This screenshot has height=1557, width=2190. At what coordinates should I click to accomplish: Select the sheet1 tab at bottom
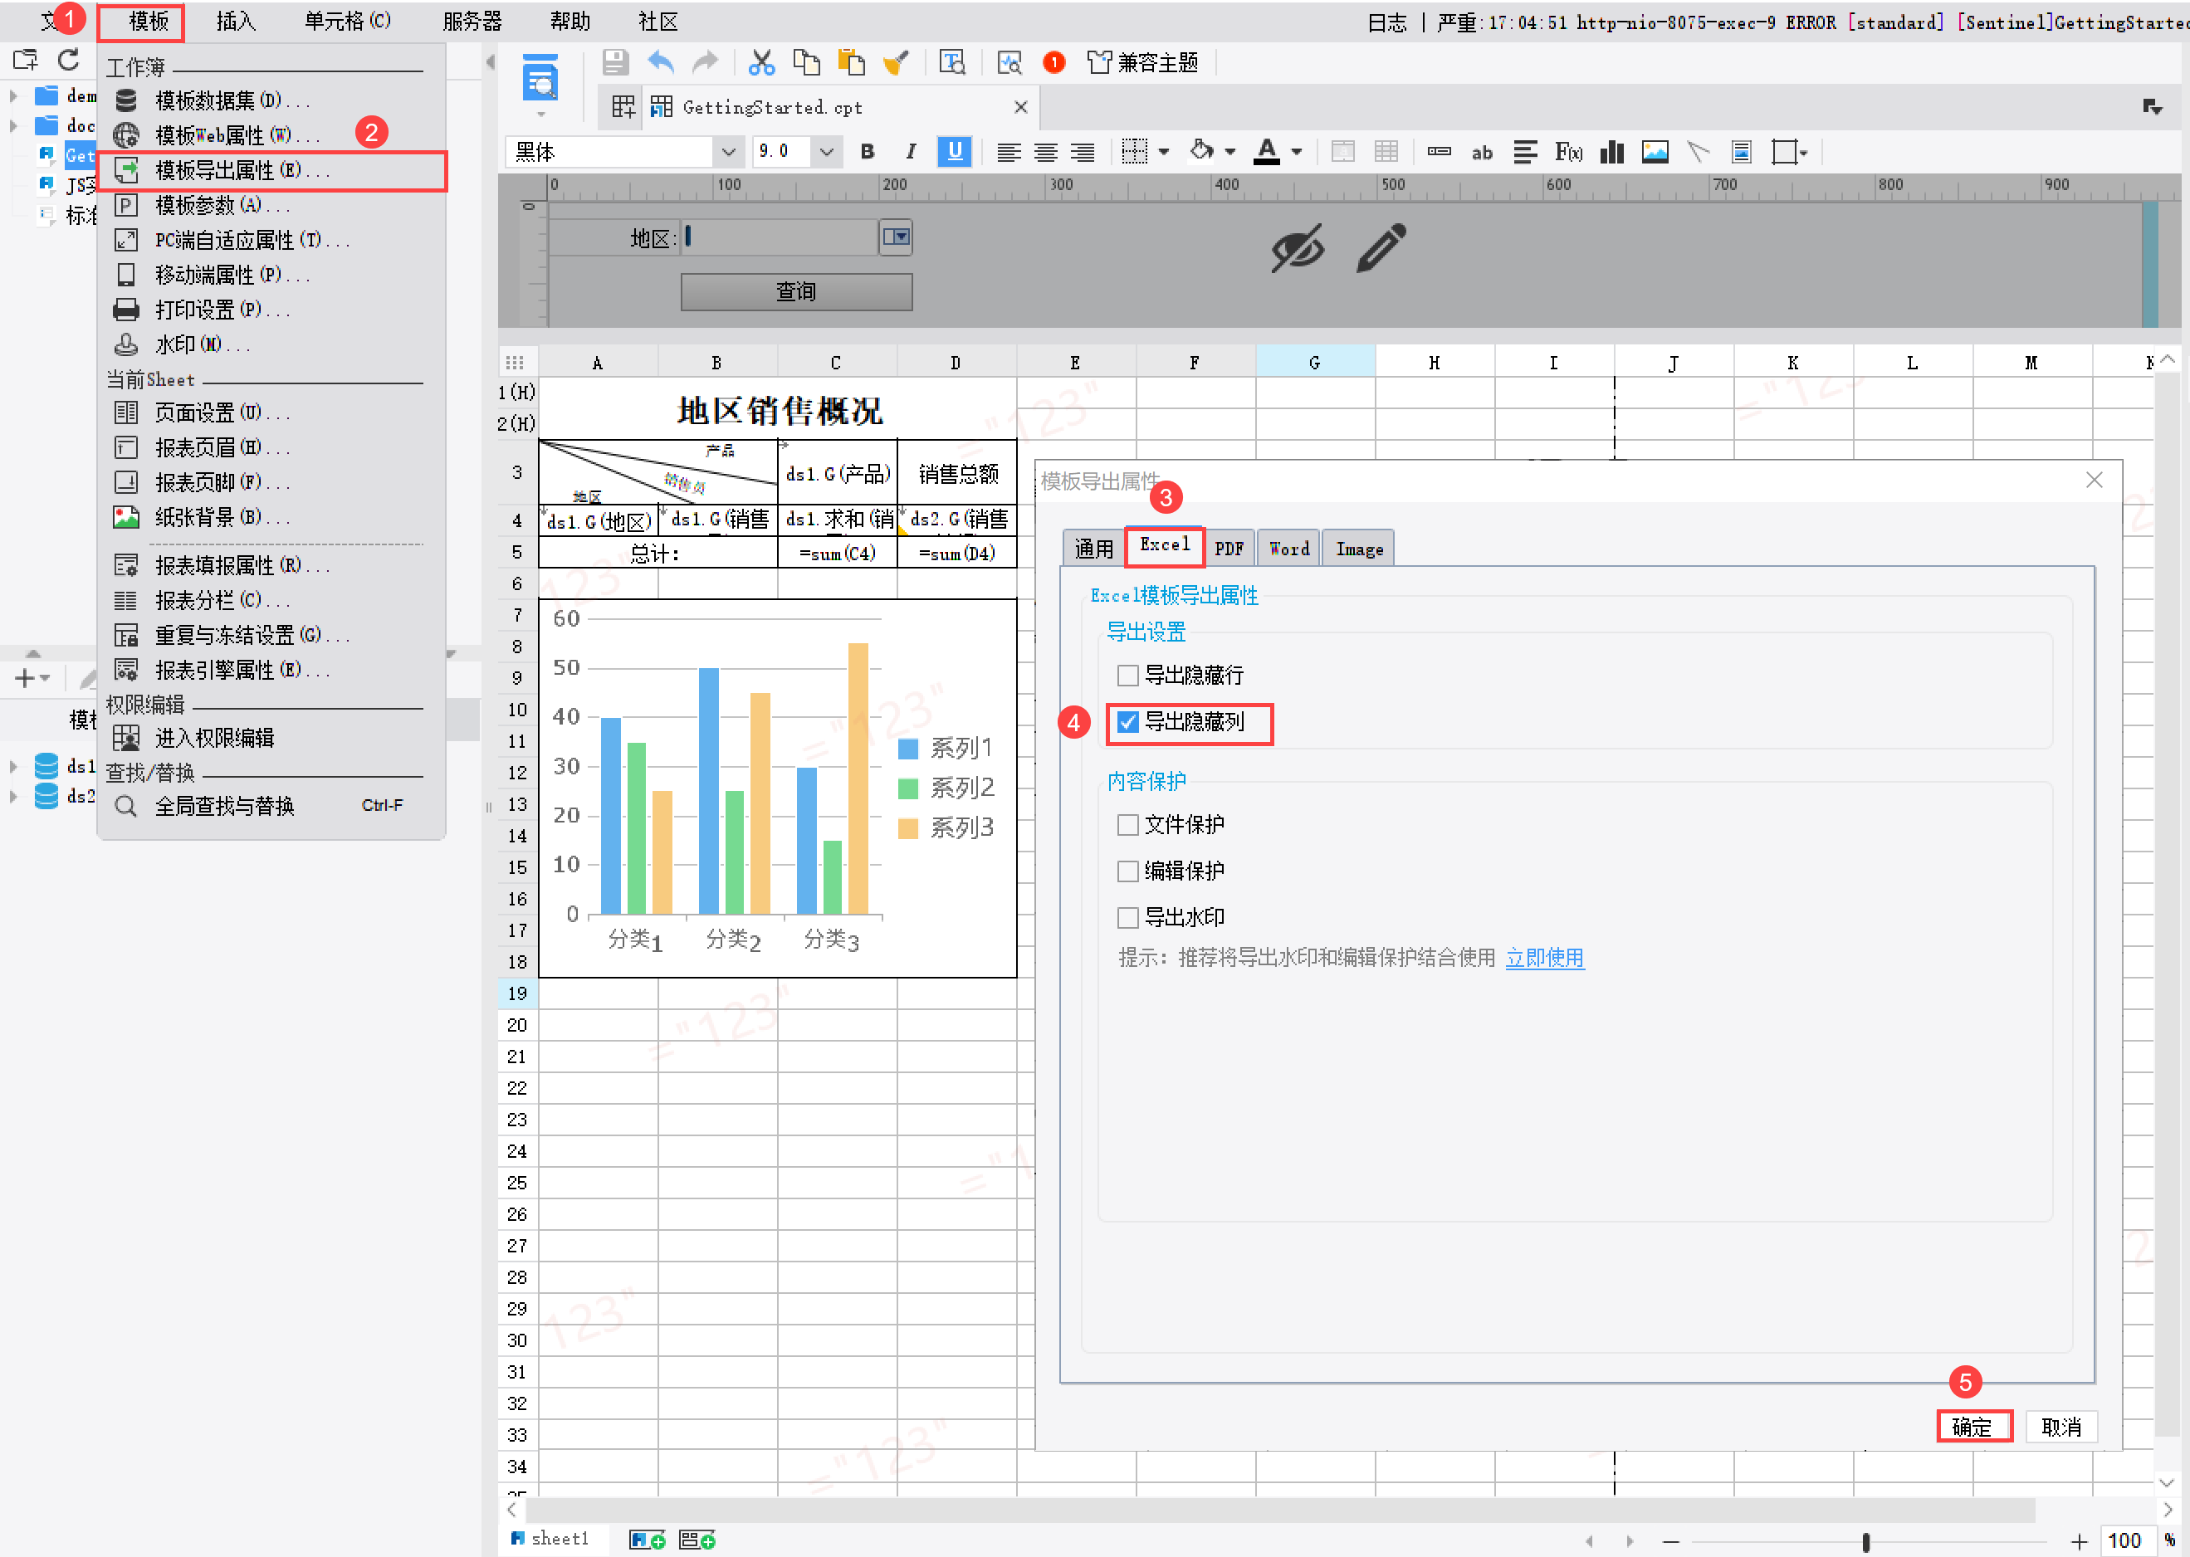(559, 1539)
